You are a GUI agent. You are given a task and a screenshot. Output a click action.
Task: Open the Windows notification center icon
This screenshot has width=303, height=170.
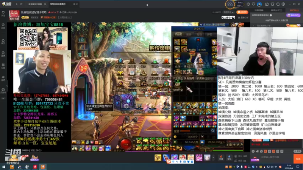pos(298,167)
